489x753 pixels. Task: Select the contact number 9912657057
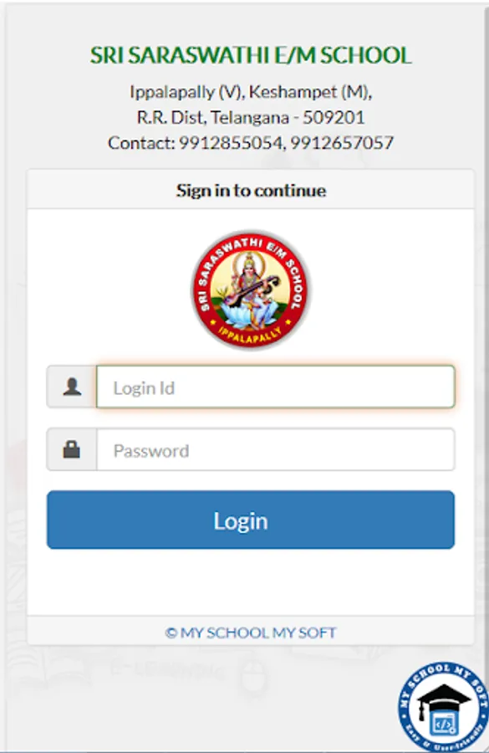pyautogui.click(x=342, y=142)
